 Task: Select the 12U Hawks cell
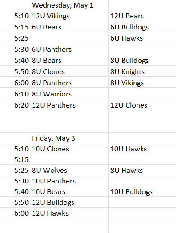pyautogui.click(x=69, y=213)
